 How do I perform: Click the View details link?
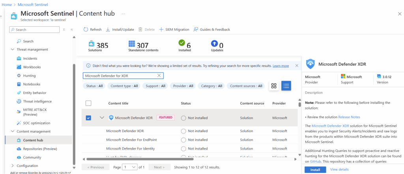[339, 169]
